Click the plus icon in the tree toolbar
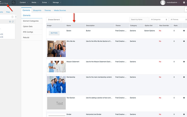The height and width of the screenshot is (117, 187). (10, 22)
